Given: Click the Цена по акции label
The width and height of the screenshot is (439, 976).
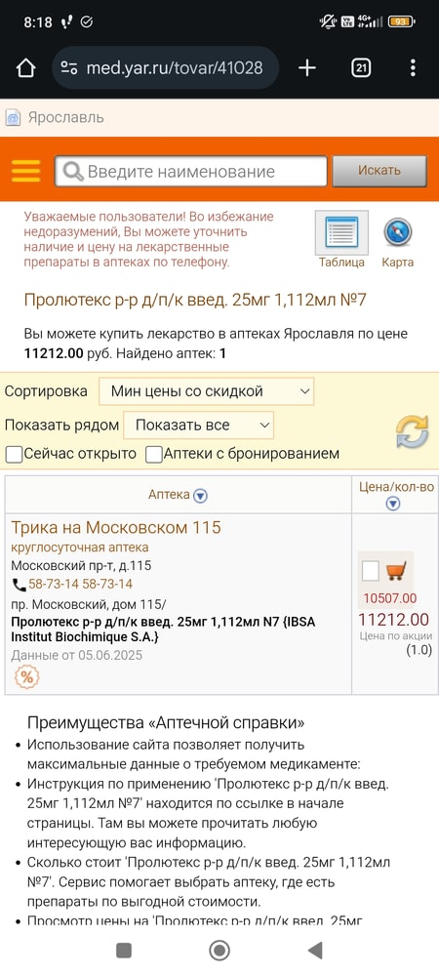Looking at the screenshot, I should pyautogui.click(x=395, y=636).
